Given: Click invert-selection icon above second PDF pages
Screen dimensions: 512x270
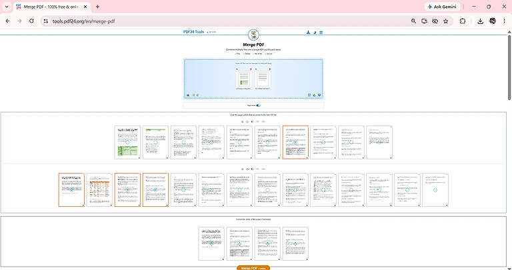Looking at the screenshot, I should [x=253, y=169].
